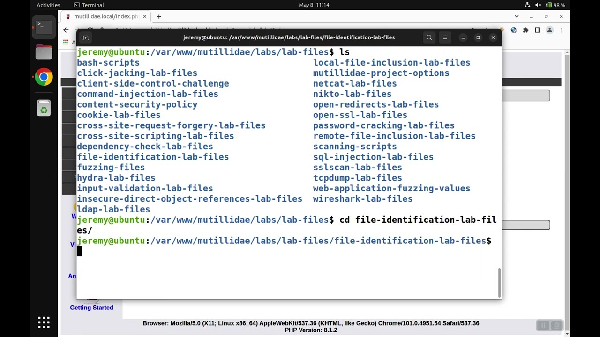
Task: Click fuzzing-files entry
Action: [x=111, y=168]
